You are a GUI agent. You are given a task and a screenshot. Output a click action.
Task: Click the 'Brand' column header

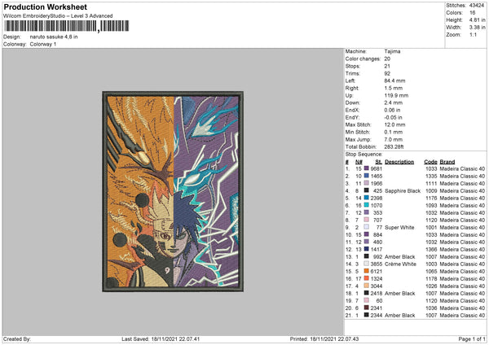click(x=447, y=162)
